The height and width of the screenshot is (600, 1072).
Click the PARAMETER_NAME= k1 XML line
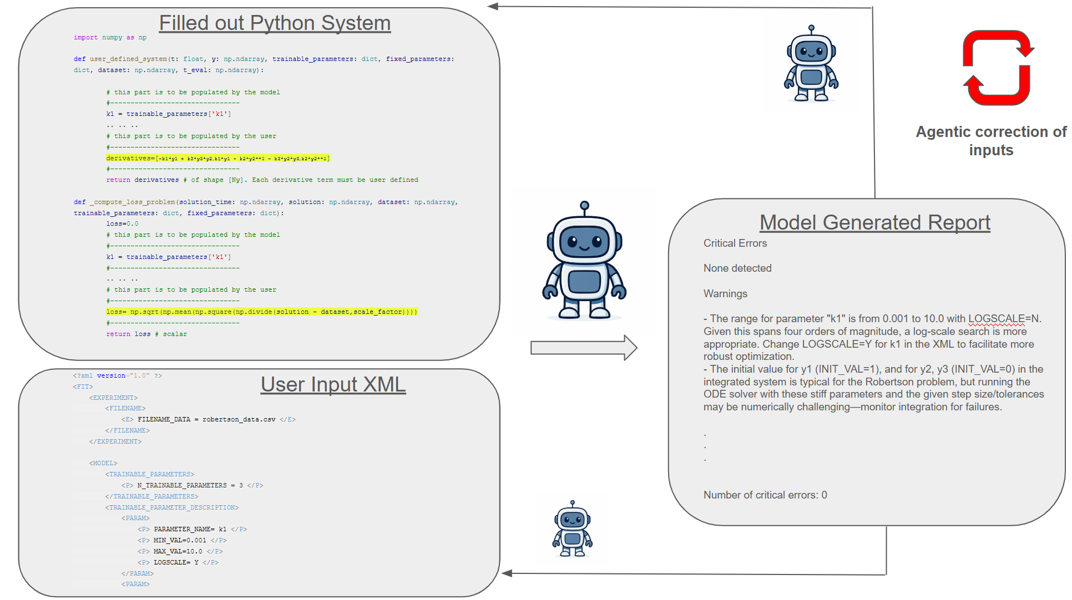point(191,529)
